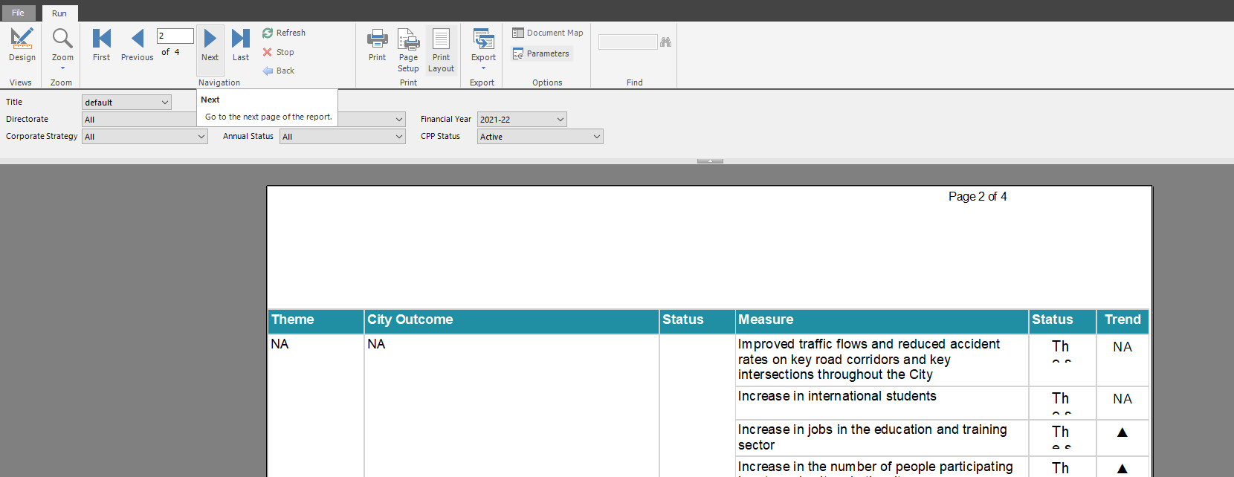The image size is (1234, 477).
Task: Change the Financial Year dropdown
Action: pos(522,120)
